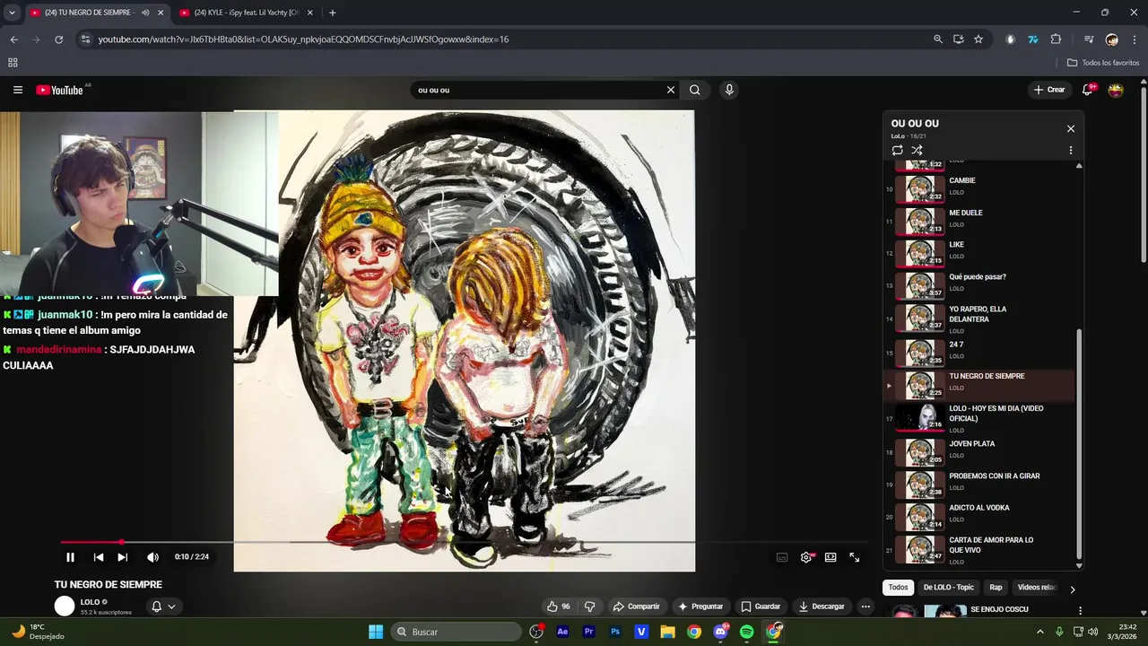This screenshot has width=1148, height=646.
Task: Open notification bell dropdown for LOLO
Action: click(x=163, y=607)
